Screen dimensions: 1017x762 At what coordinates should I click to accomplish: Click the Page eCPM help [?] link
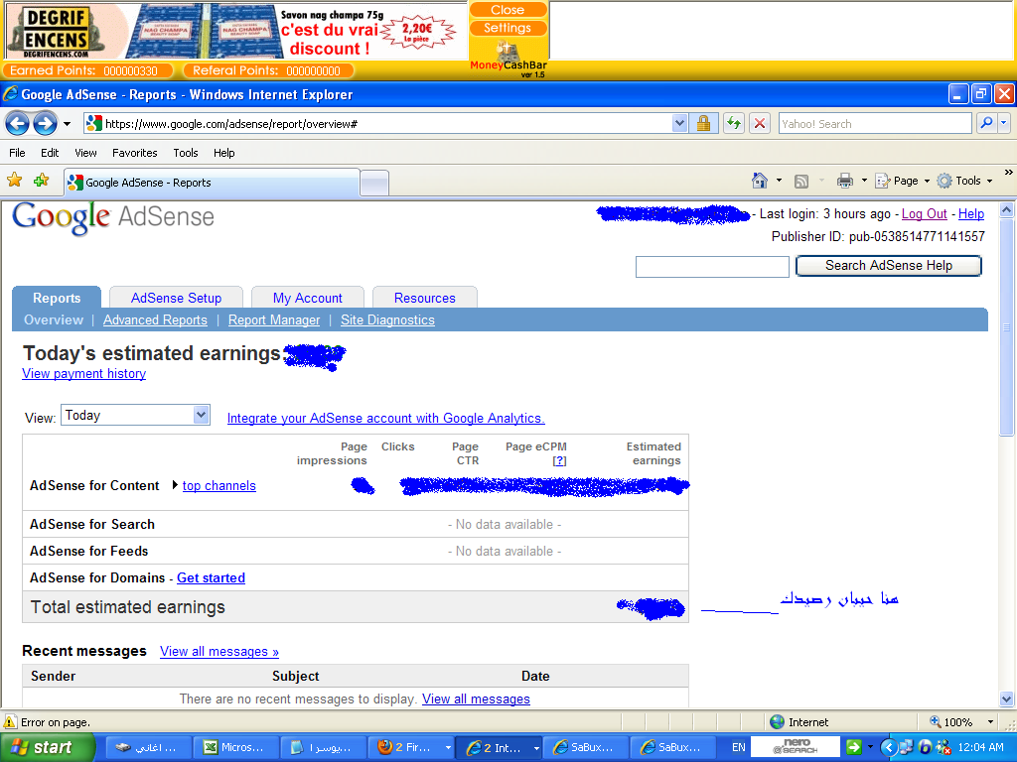tap(559, 460)
